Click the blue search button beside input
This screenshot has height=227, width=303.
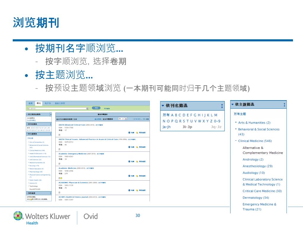pos(96,108)
